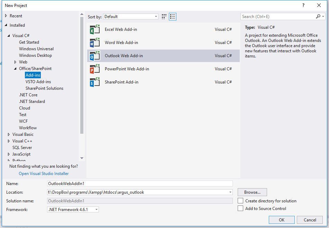This screenshot has width=329, height=228.
Task: Select Test category
Action: pos(23,115)
